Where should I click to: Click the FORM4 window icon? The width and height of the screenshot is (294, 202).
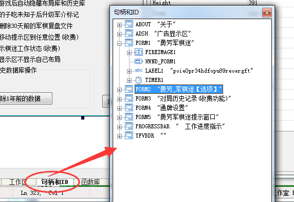129,108
